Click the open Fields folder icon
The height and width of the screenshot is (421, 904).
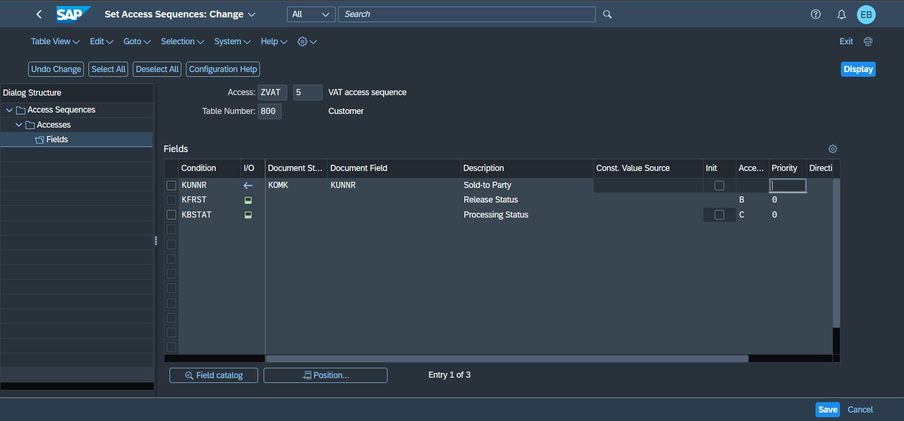(40, 139)
